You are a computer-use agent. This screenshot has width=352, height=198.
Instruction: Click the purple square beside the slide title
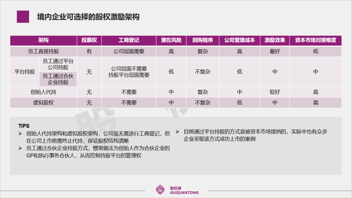tap(23, 17)
